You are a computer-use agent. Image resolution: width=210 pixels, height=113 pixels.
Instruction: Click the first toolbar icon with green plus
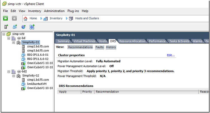pyautogui.click(x=6, y=27)
